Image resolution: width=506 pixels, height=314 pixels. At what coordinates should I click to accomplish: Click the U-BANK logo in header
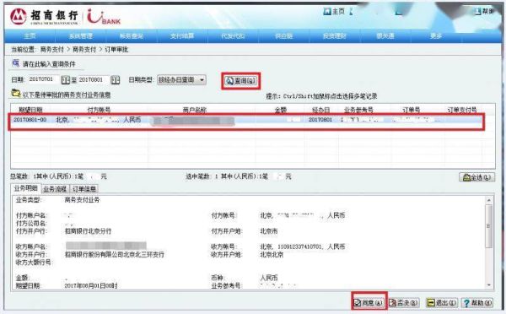(x=104, y=17)
